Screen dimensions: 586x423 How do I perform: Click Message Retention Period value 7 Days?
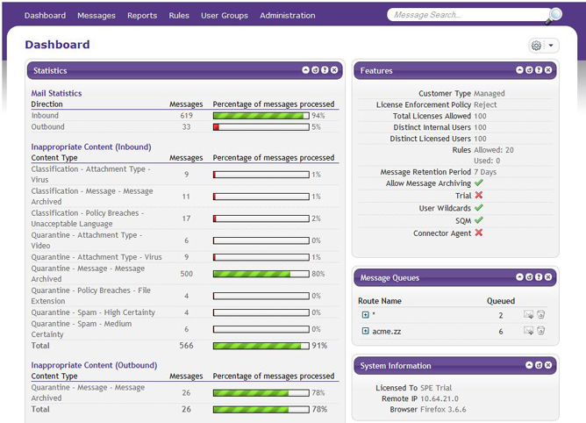coord(485,172)
